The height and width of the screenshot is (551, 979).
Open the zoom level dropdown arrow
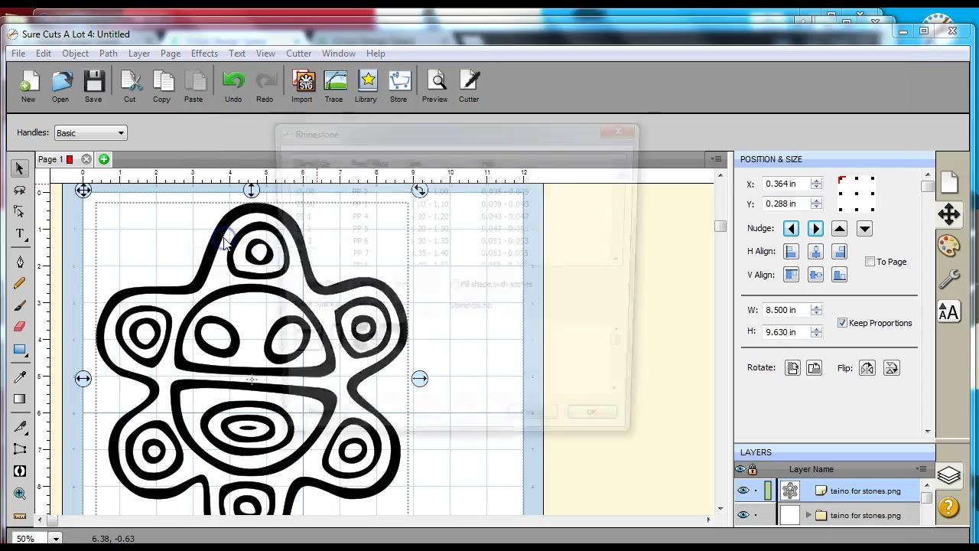(56, 539)
